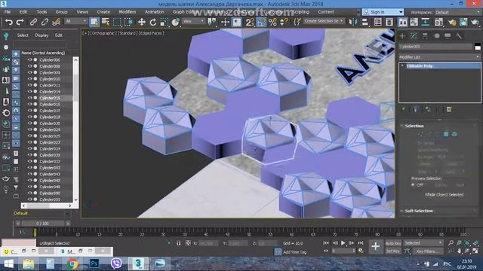
Task: Activate the Unlink Selection broken-chain icon
Action: 45,22
